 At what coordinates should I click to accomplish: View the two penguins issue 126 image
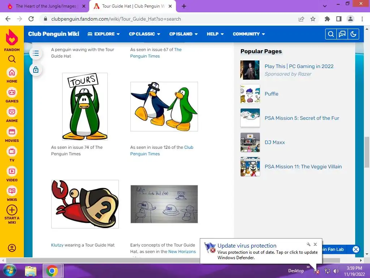tap(164, 107)
